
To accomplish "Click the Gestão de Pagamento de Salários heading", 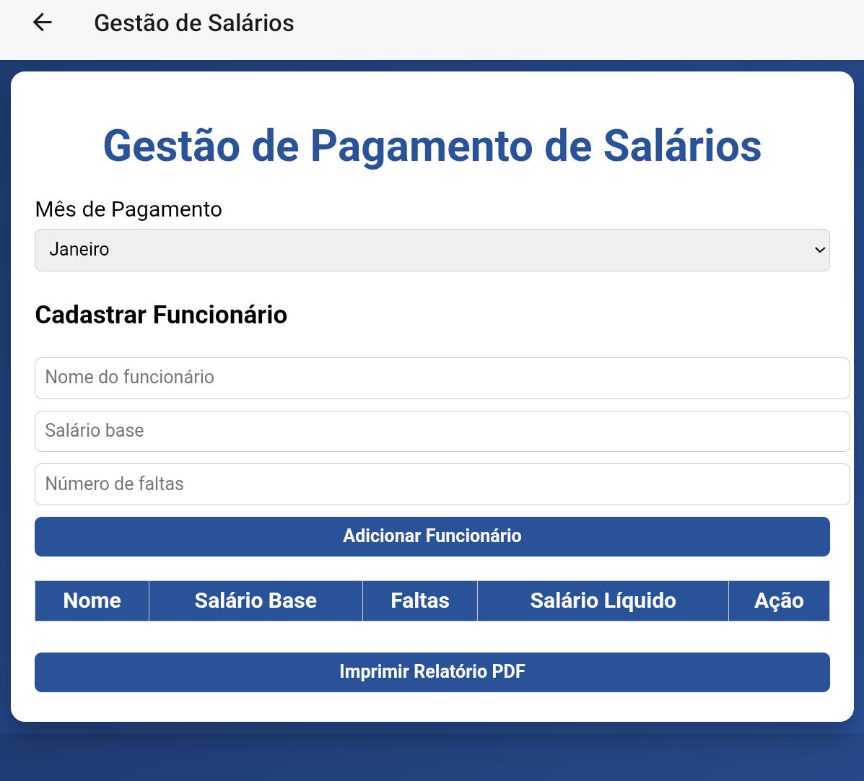I will click(432, 145).
